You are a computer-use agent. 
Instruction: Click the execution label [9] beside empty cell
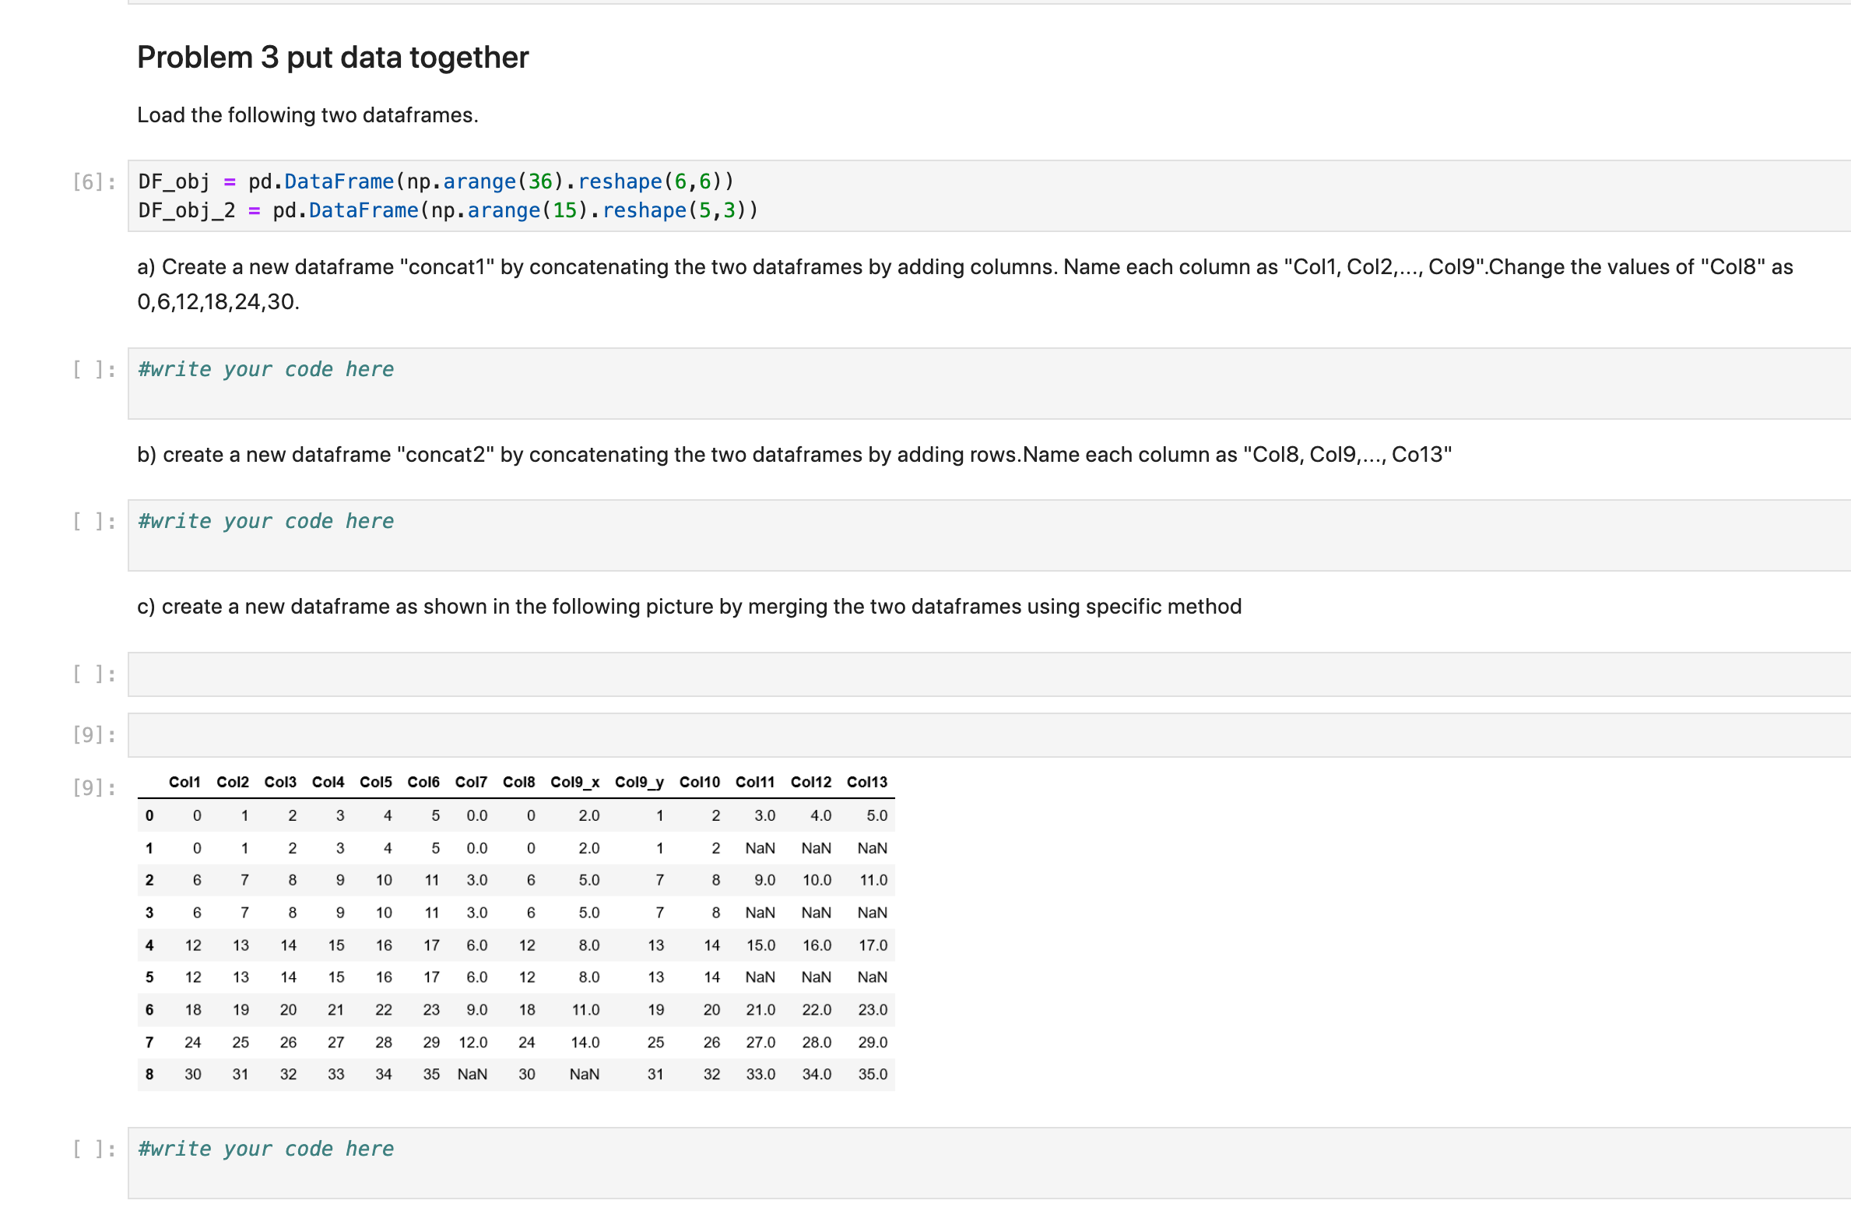pos(93,733)
